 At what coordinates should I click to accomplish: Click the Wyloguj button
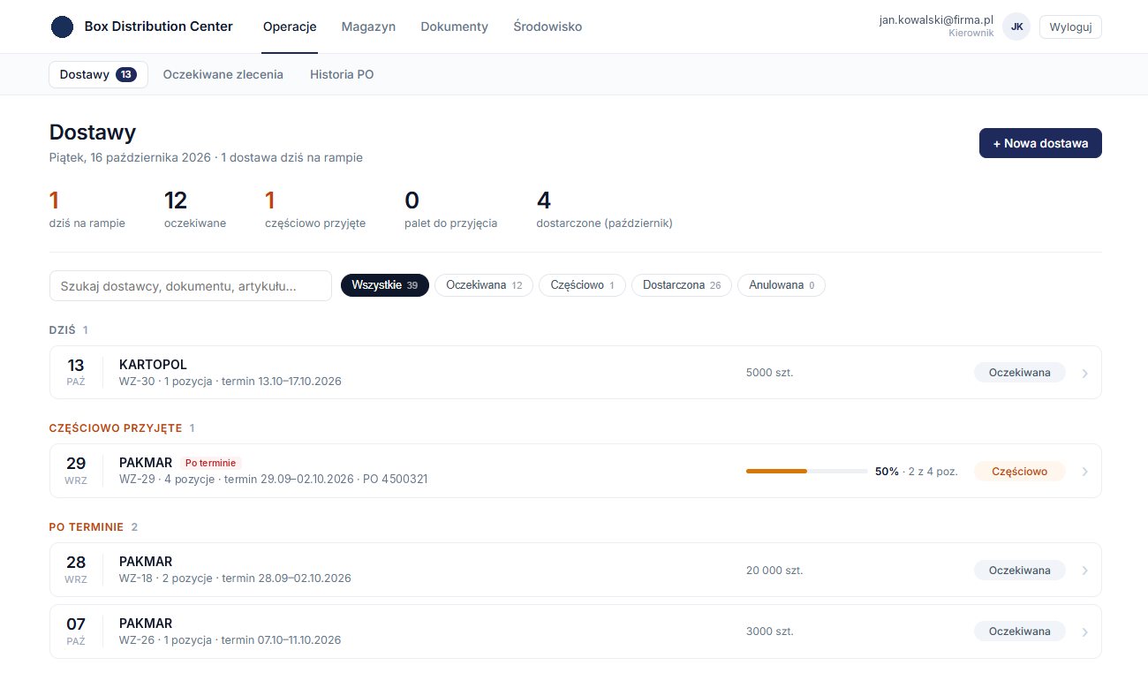pyautogui.click(x=1070, y=26)
